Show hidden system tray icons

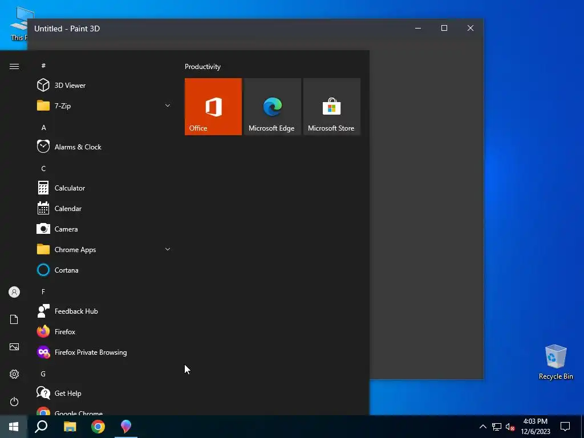coord(482,427)
